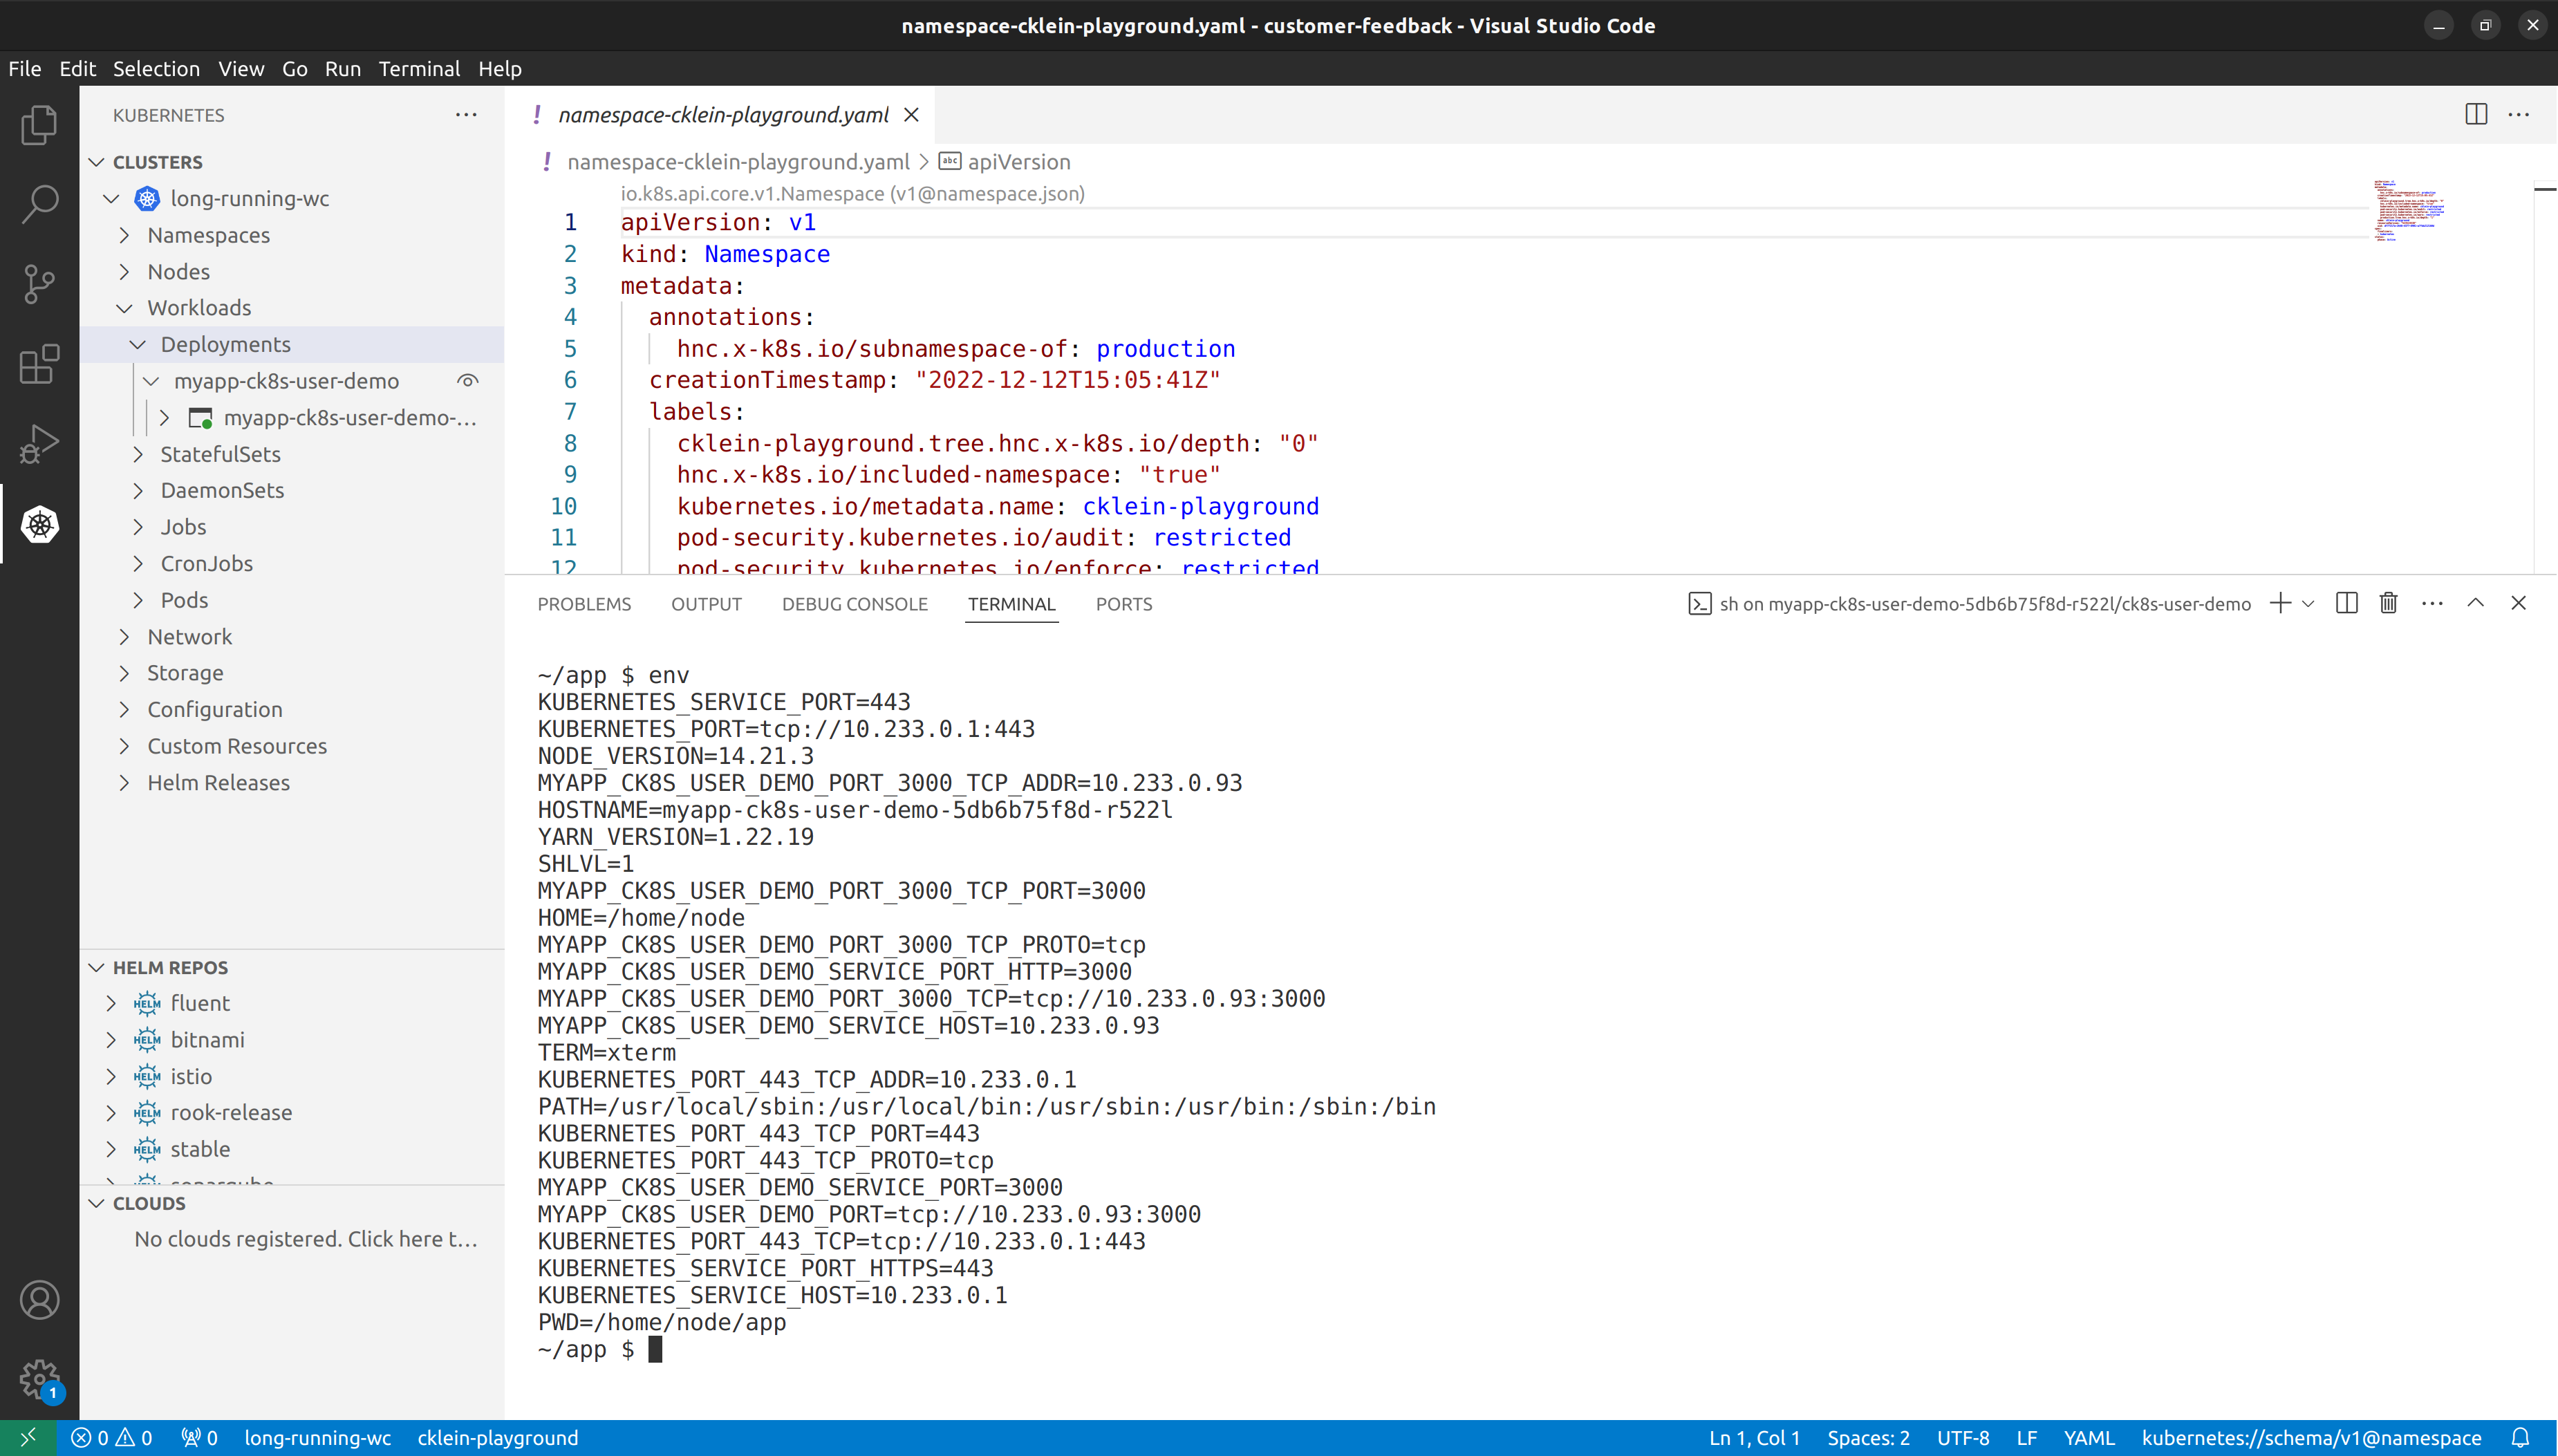
Task: Select the sh terminal session label
Action: 1969,603
